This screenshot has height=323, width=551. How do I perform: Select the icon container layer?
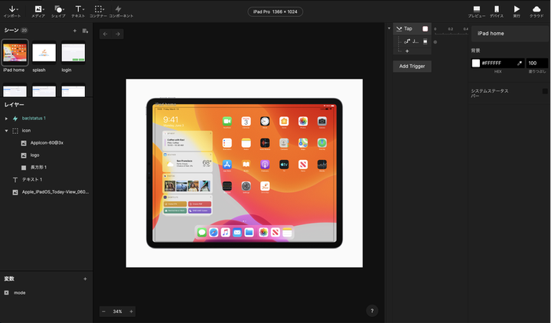pyautogui.click(x=47, y=131)
